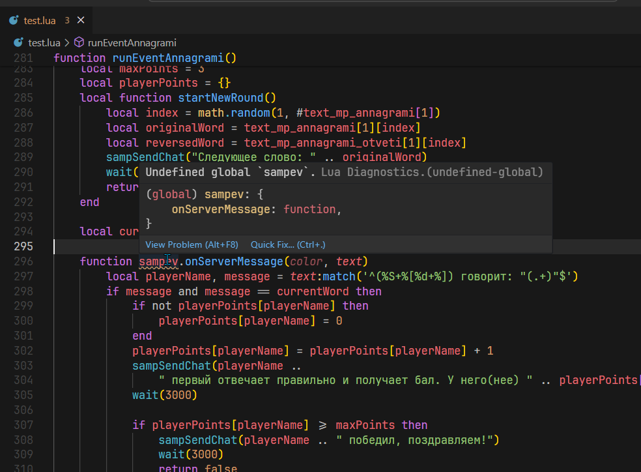Click the cube symbol icon in breadcrumb
The width and height of the screenshot is (641, 472).
[79, 42]
